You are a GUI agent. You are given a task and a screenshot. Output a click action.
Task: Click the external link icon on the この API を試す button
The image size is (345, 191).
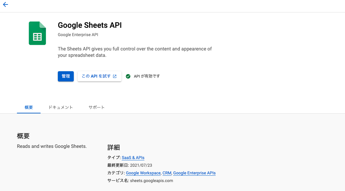pyautogui.click(x=115, y=76)
